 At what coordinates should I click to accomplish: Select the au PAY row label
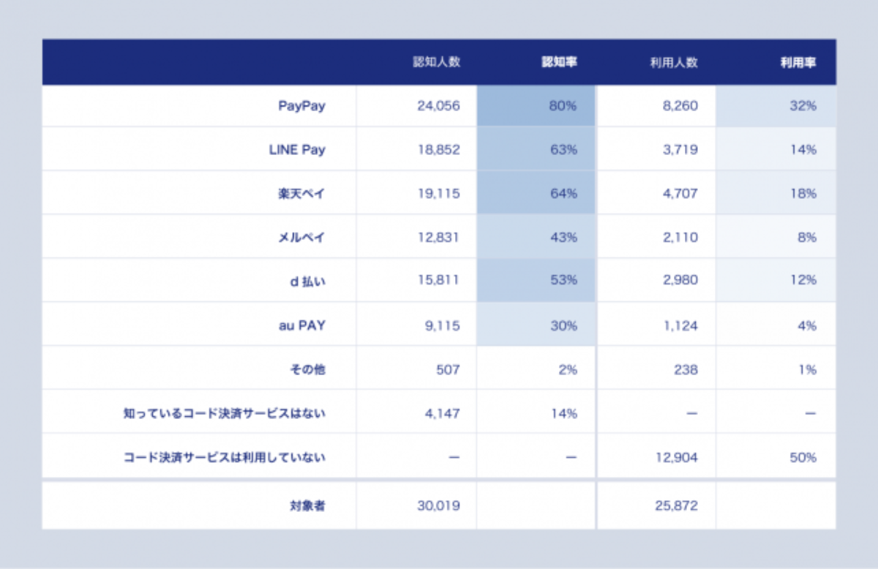(302, 325)
